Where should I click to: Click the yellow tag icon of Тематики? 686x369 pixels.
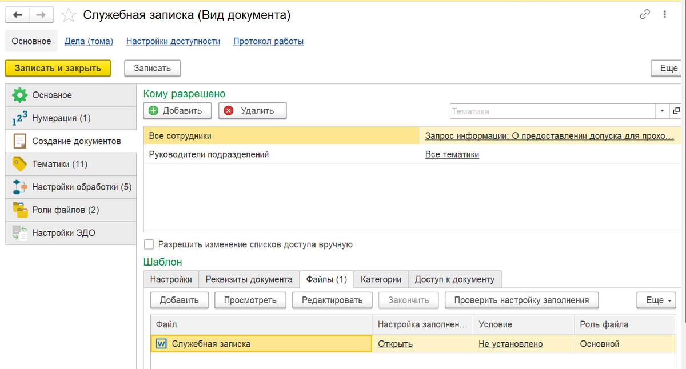coord(20,164)
